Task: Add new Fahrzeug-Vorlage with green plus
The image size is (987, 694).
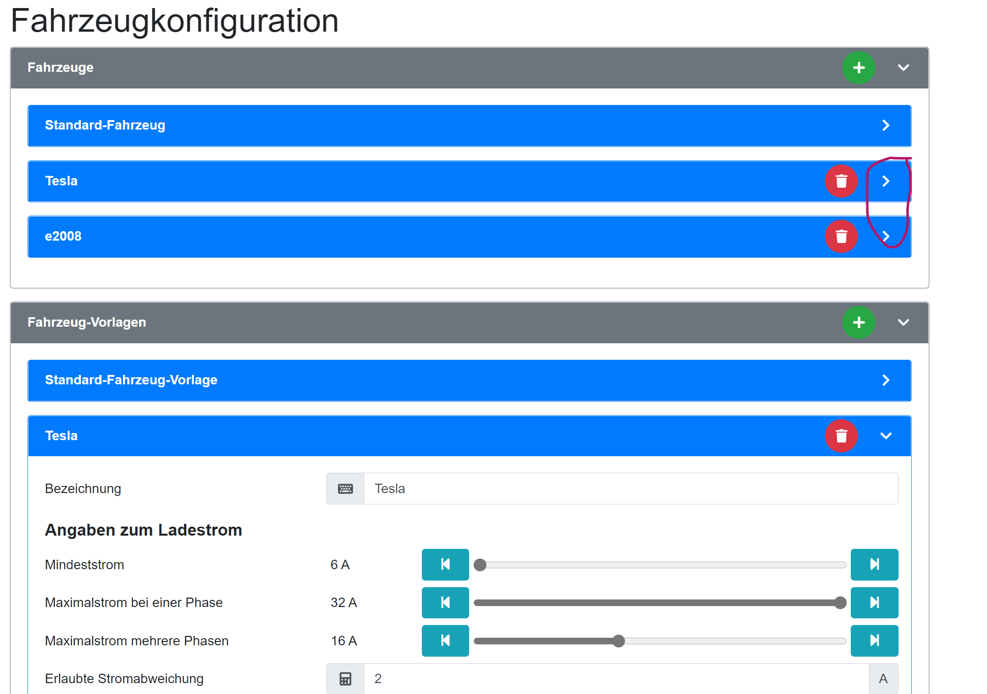Action: 858,322
